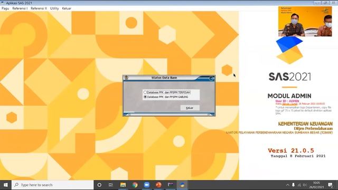Show hidden system tray icons
This screenshot has width=338, height=190.
coord(287,185)
